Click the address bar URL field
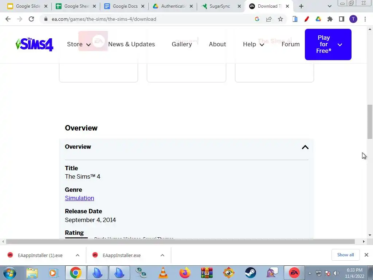This screenshot has height=280, width=373. point(148,19)
